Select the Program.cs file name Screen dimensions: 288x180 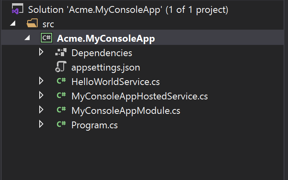[95, 125]
